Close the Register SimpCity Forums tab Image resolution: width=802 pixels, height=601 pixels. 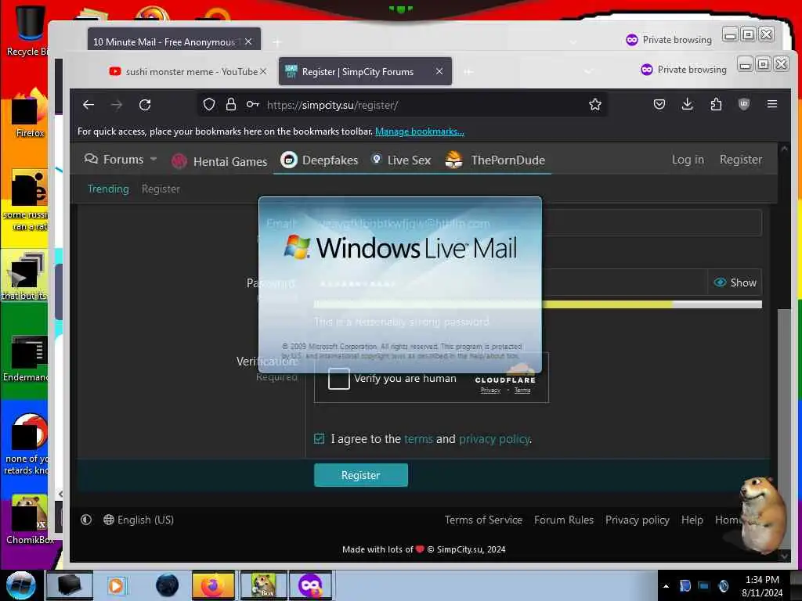click(x=439, y=71)
